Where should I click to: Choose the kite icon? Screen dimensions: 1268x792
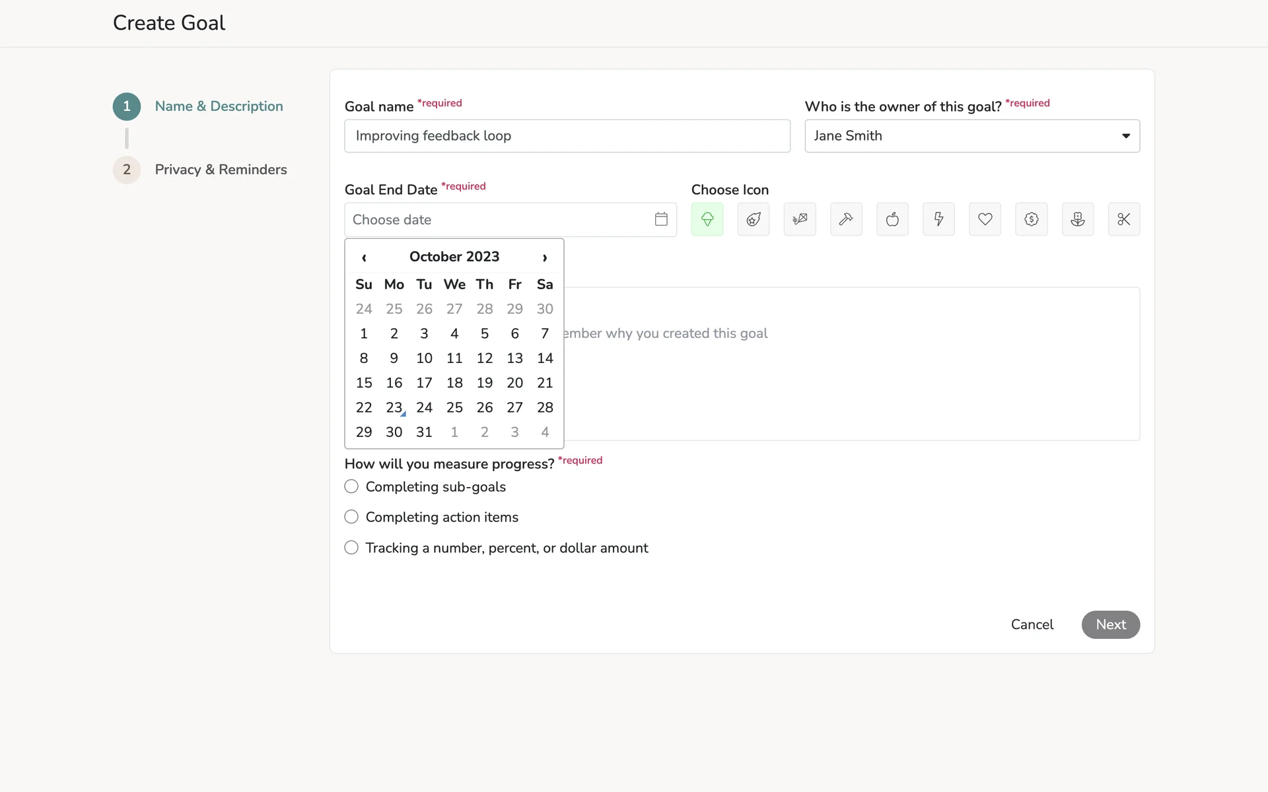(x=799, y=219)
